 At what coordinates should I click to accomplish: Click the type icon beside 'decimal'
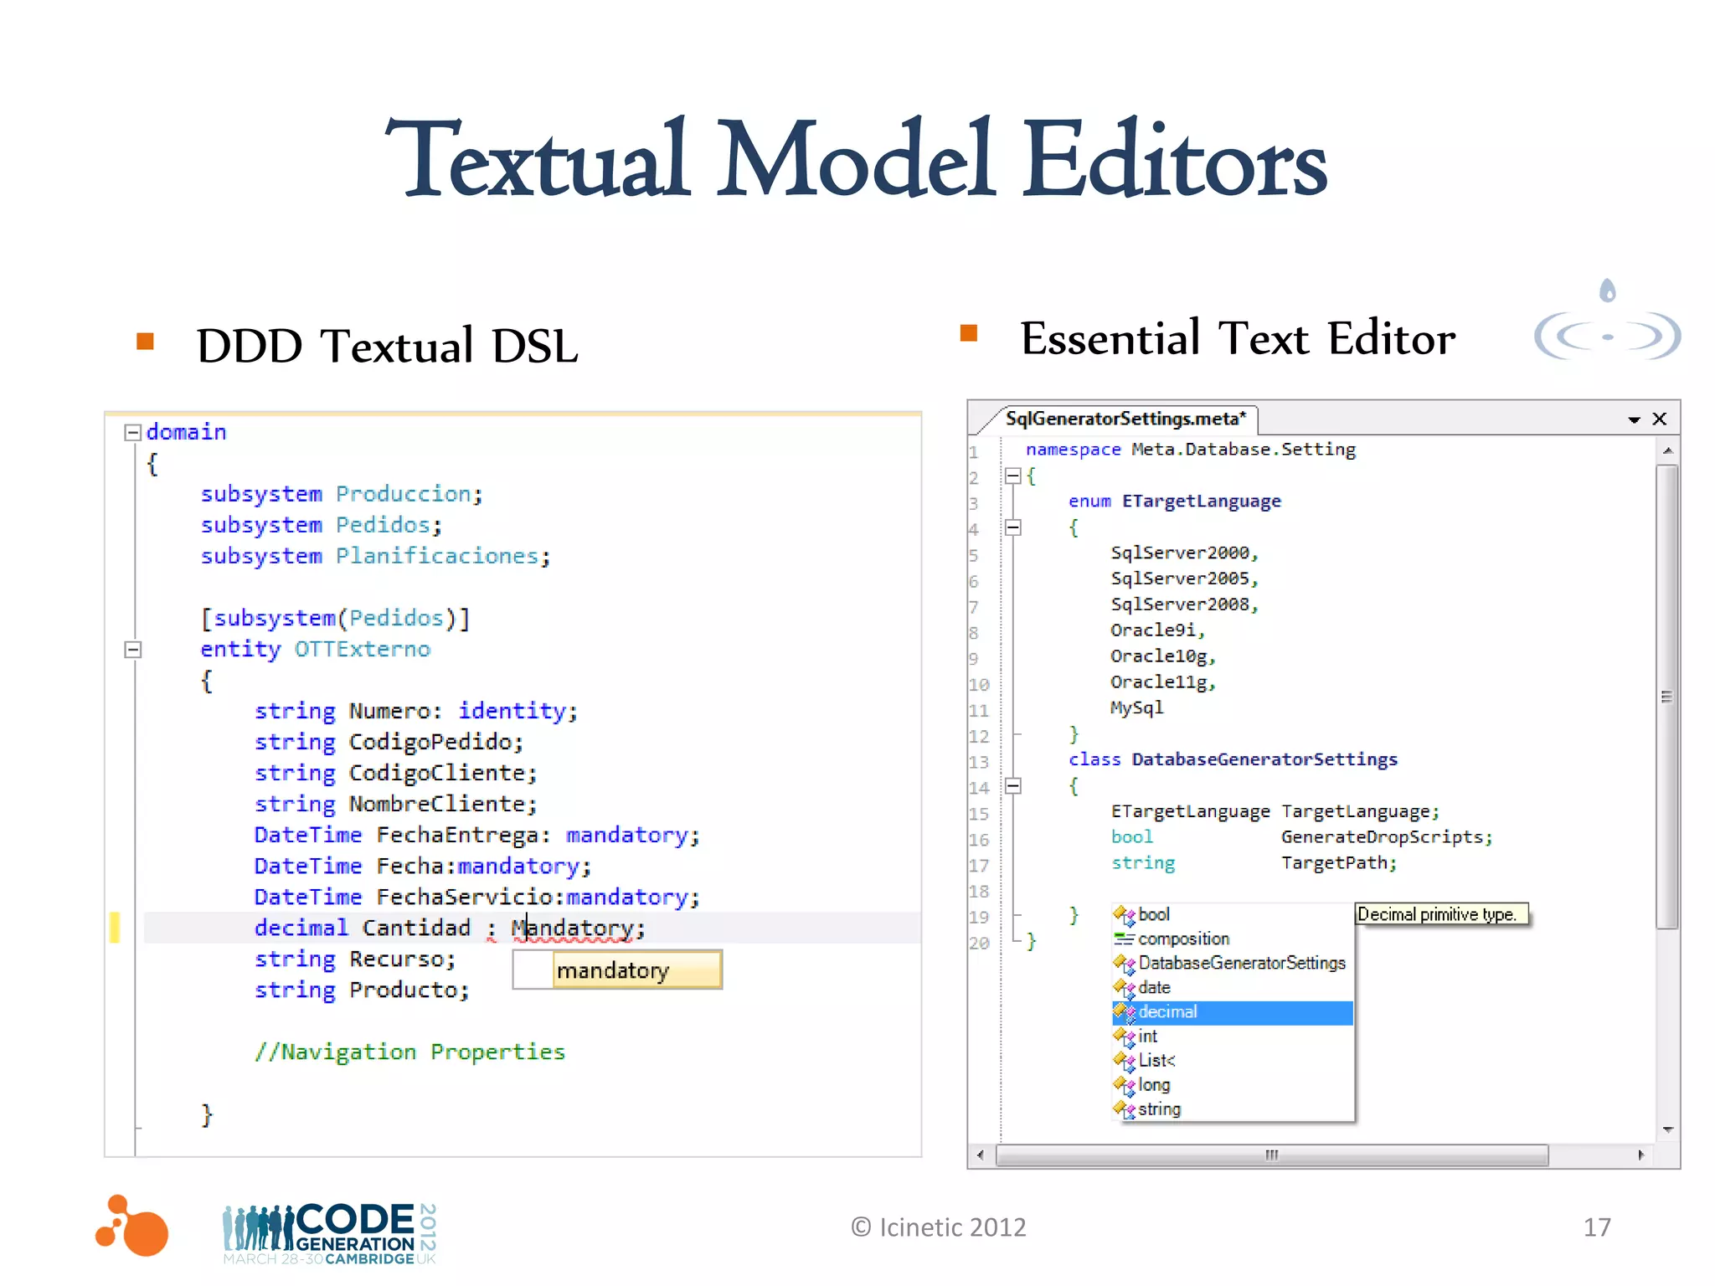(x=1125, y=1012)
